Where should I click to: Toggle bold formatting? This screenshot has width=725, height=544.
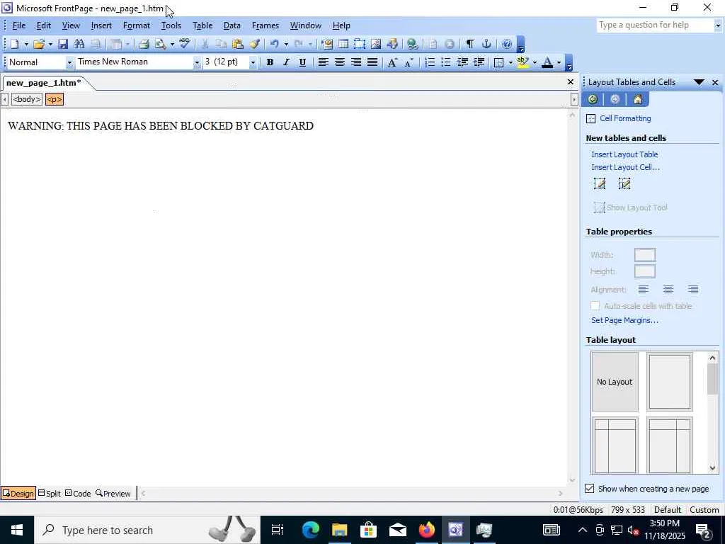point(270,62)
